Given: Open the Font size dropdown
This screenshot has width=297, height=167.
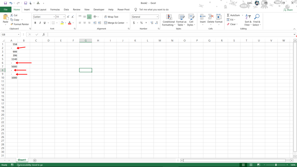Looking at the screenshot, I should pos(64,17).
